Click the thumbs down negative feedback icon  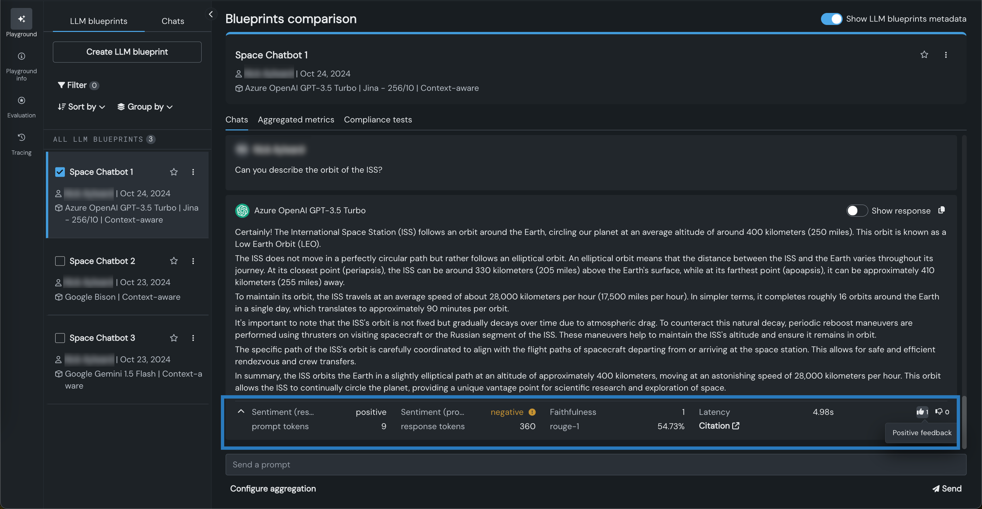click(938, 412)
